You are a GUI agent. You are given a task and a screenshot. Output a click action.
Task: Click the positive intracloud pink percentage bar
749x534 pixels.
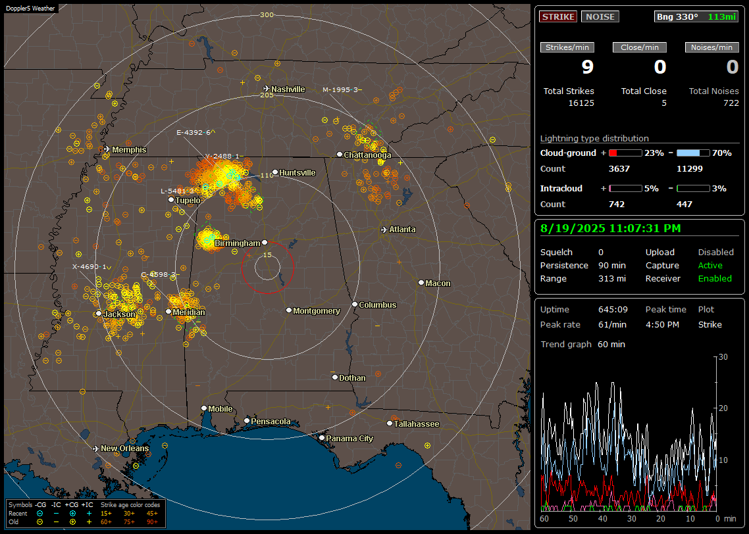[x=625, y=189]
